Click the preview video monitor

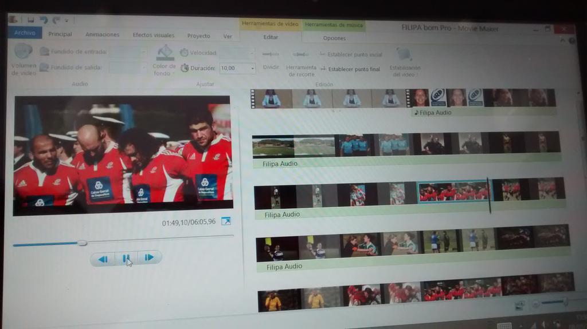tap(123, 156)
